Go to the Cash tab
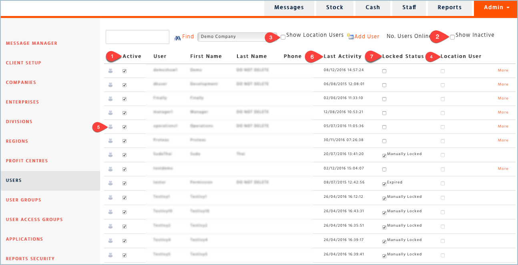 [373, 8]
